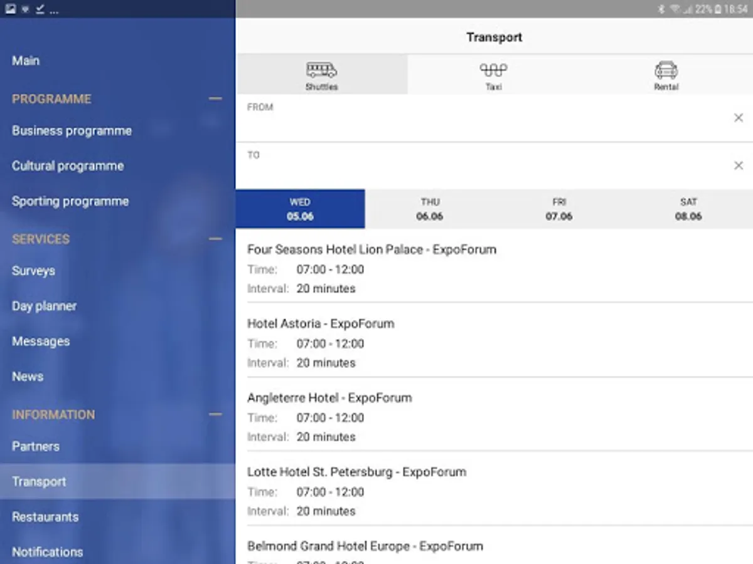Select the SAT 08.06 date tab

(x=688, y=209)
